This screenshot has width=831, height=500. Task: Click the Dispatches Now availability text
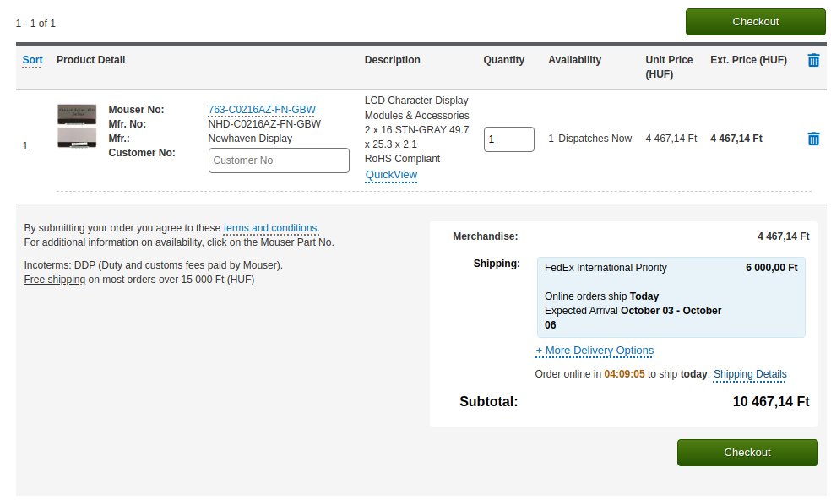click(x=595, y=139)
